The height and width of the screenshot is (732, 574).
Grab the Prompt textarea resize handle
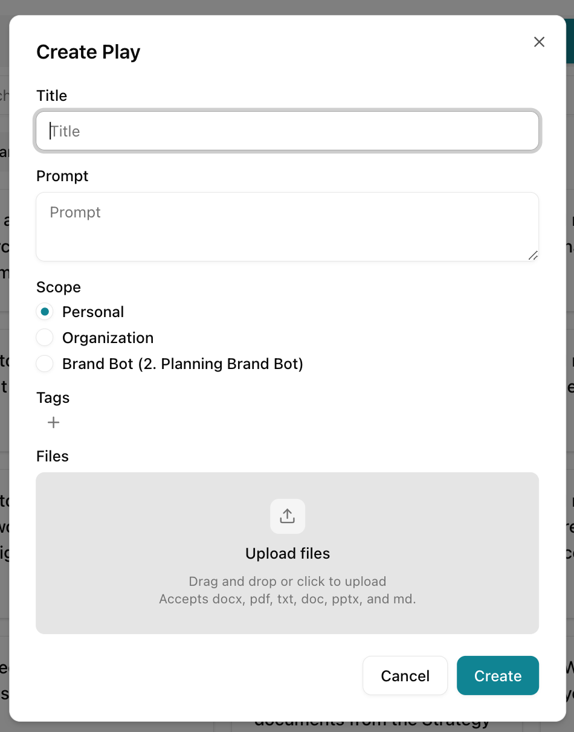coord(533,255)
